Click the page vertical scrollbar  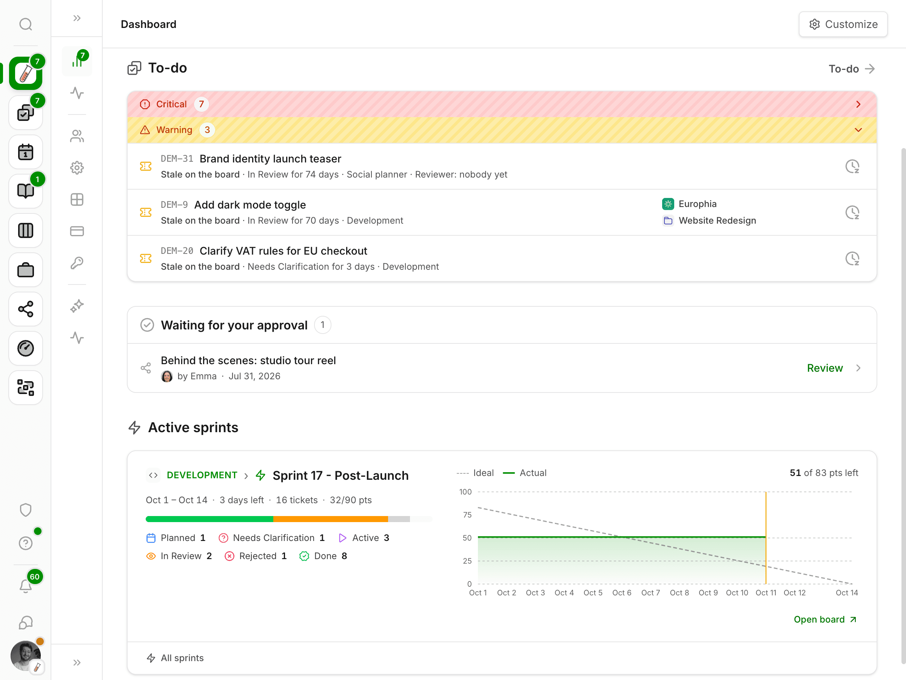[903, 406]
